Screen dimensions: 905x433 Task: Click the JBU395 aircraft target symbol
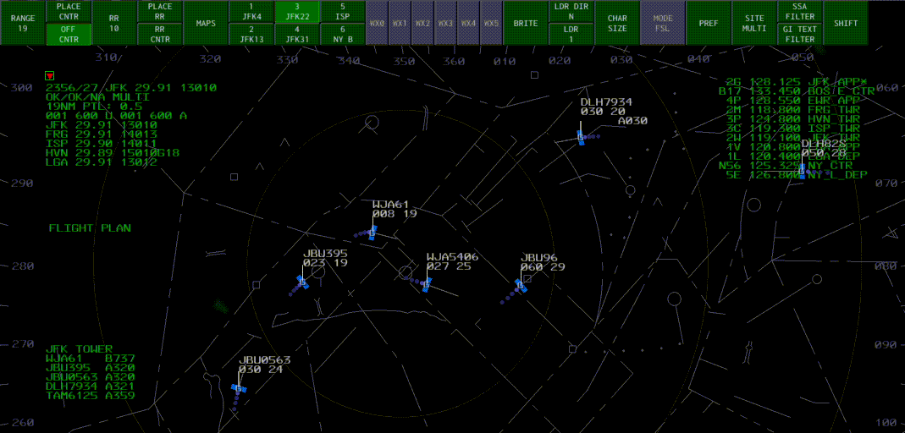pos(302,282)
